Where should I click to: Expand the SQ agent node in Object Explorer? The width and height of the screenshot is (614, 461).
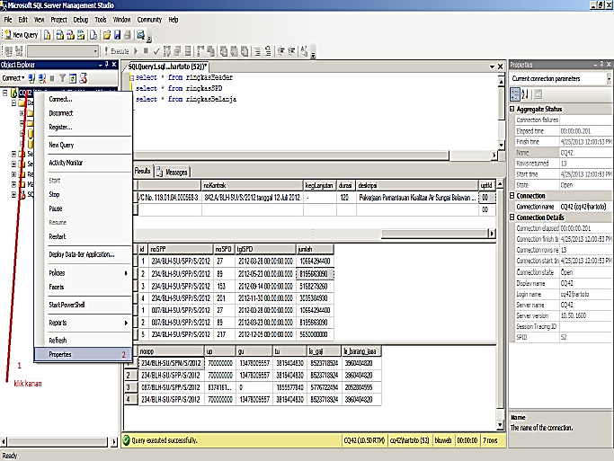click(x=13, y=194)
